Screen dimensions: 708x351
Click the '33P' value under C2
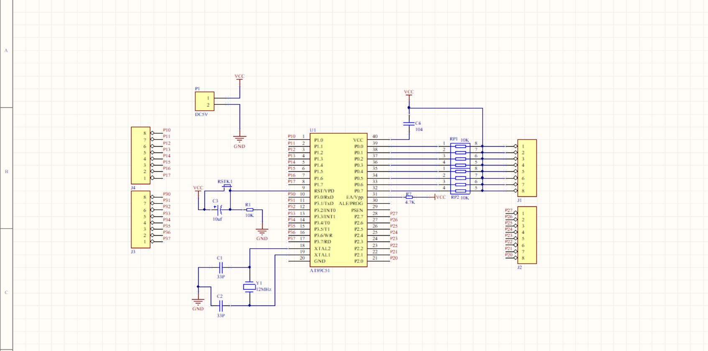[x=221, y=315]
